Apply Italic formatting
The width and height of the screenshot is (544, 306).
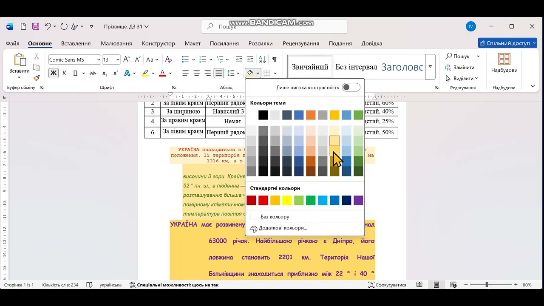(64, 73)
